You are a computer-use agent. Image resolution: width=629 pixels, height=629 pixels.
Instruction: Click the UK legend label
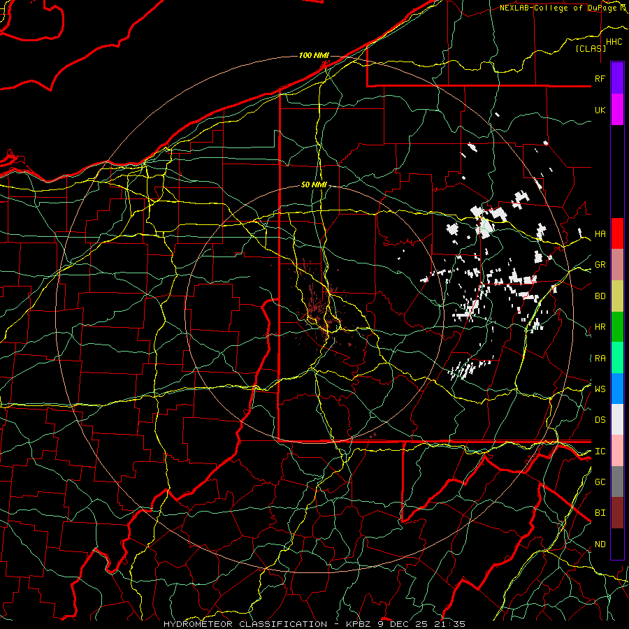tap(600, 110)
